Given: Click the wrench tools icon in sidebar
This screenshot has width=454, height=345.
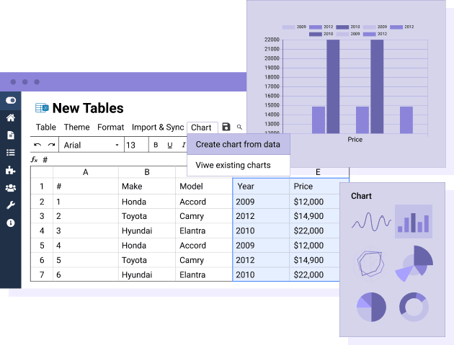Looking at the screenshot, I should coord(11,205).
